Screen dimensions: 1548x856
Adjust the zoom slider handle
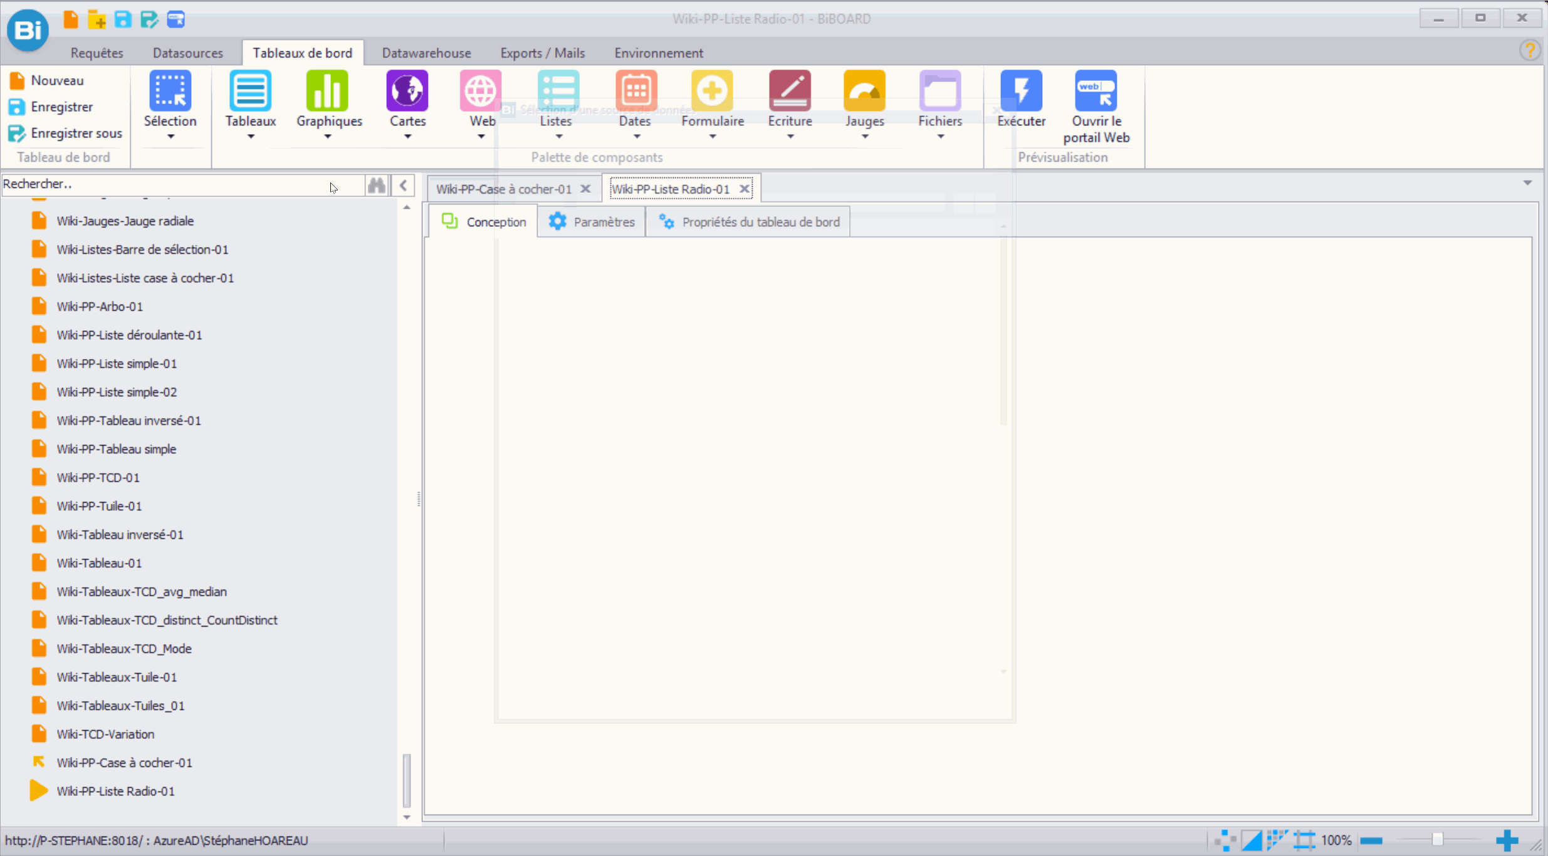(x=1438, y=840)
